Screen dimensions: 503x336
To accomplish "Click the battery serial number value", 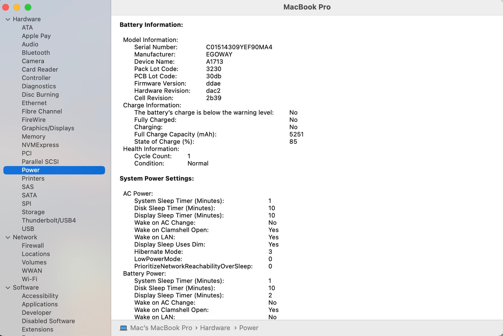I will (x=239, y=47).
